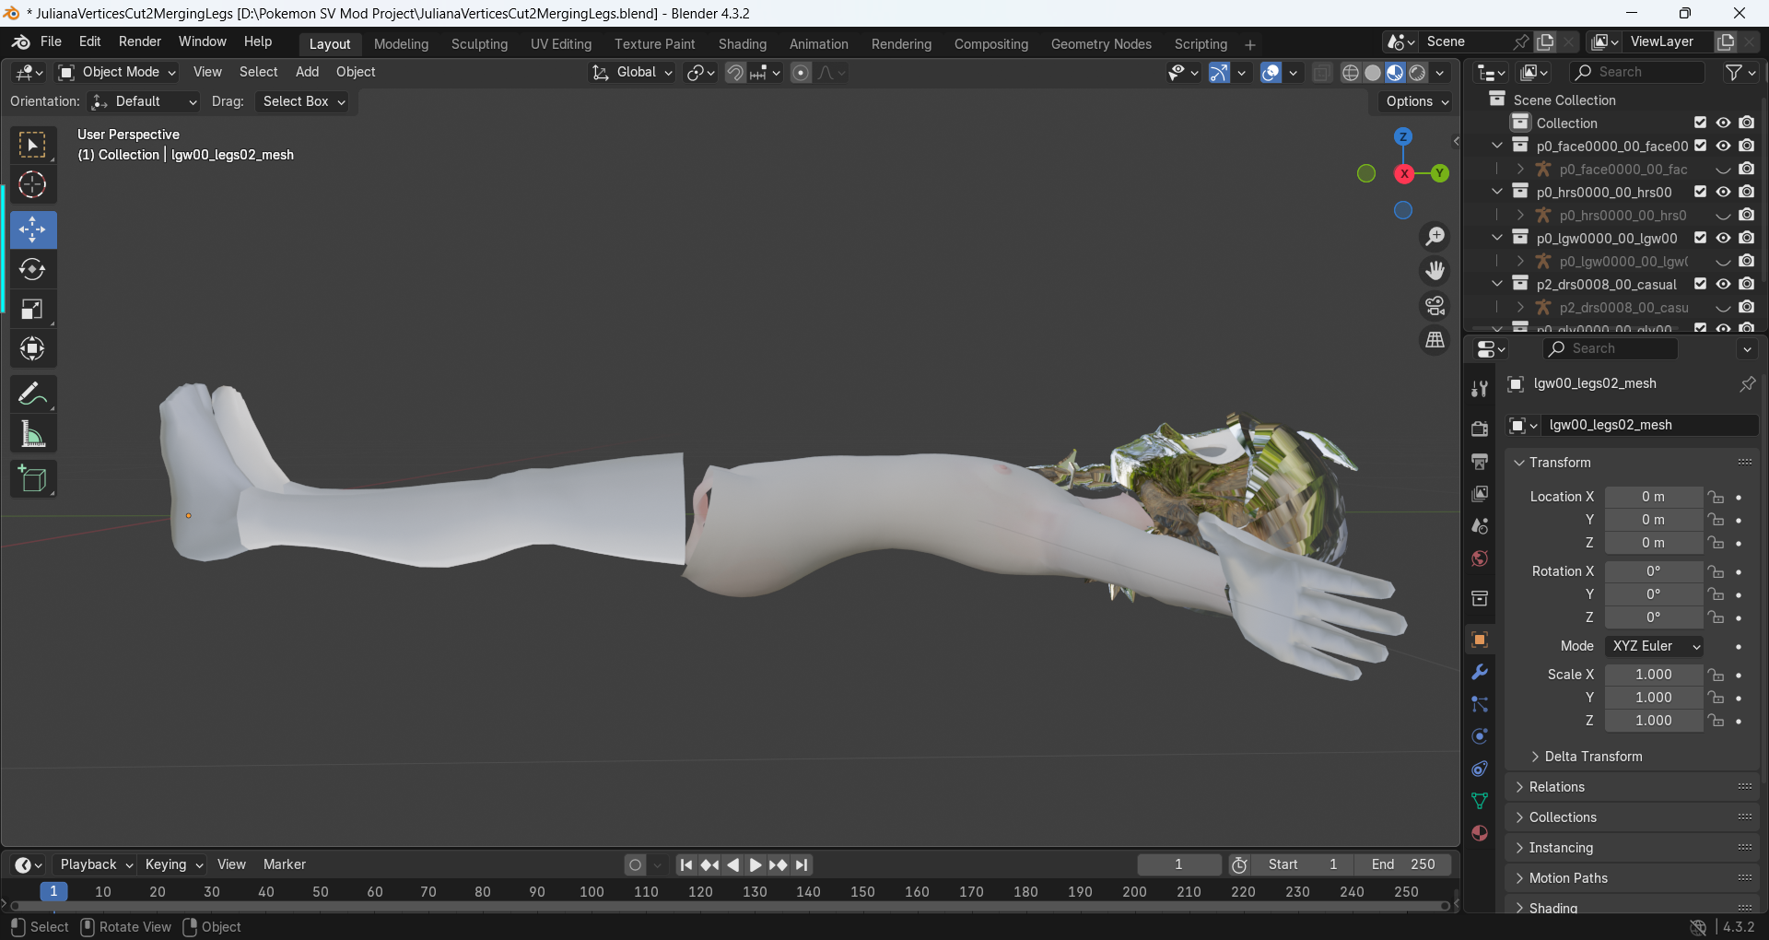
Task: Open the Output properties tab
Action: (1480, 461)
